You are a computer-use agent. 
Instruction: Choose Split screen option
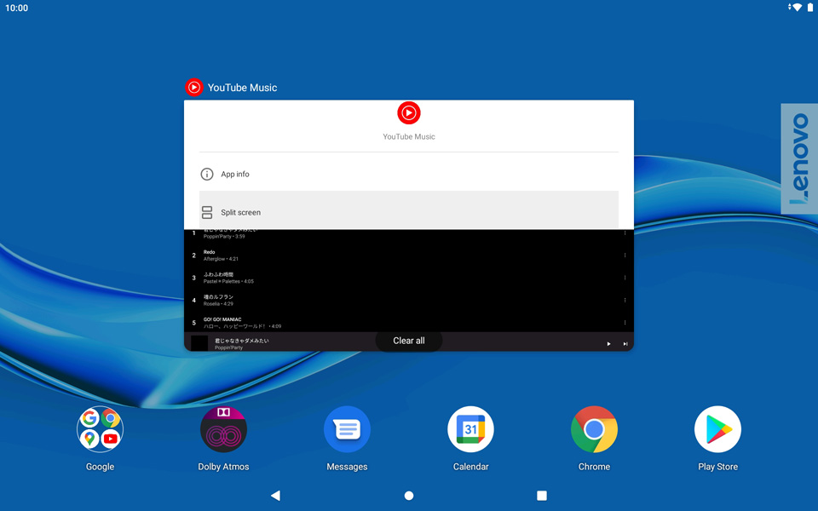pyautogui.click(x=408, y=210)
